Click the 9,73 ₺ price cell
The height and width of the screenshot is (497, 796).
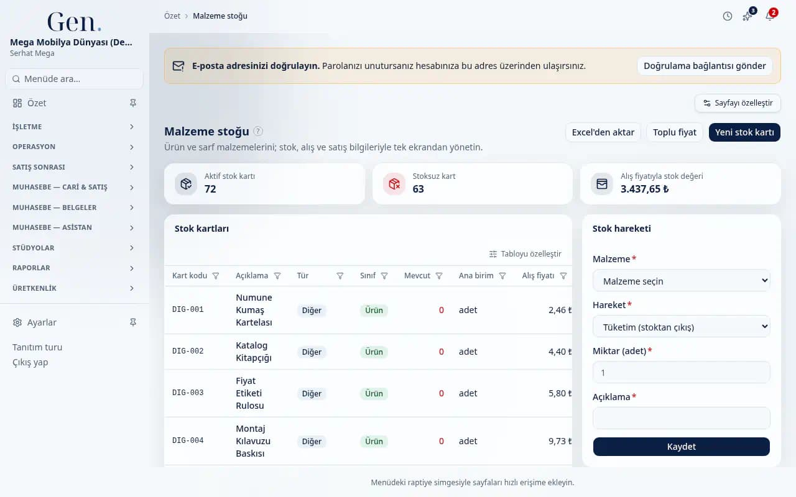(560, 441)
